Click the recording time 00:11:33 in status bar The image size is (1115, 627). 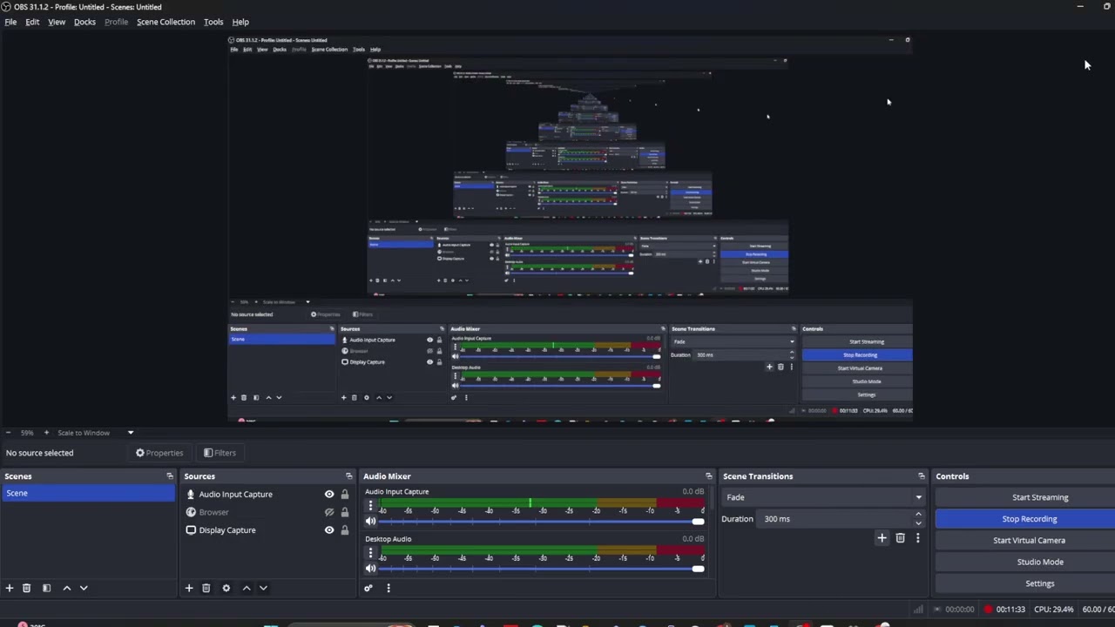point(1010,610)
